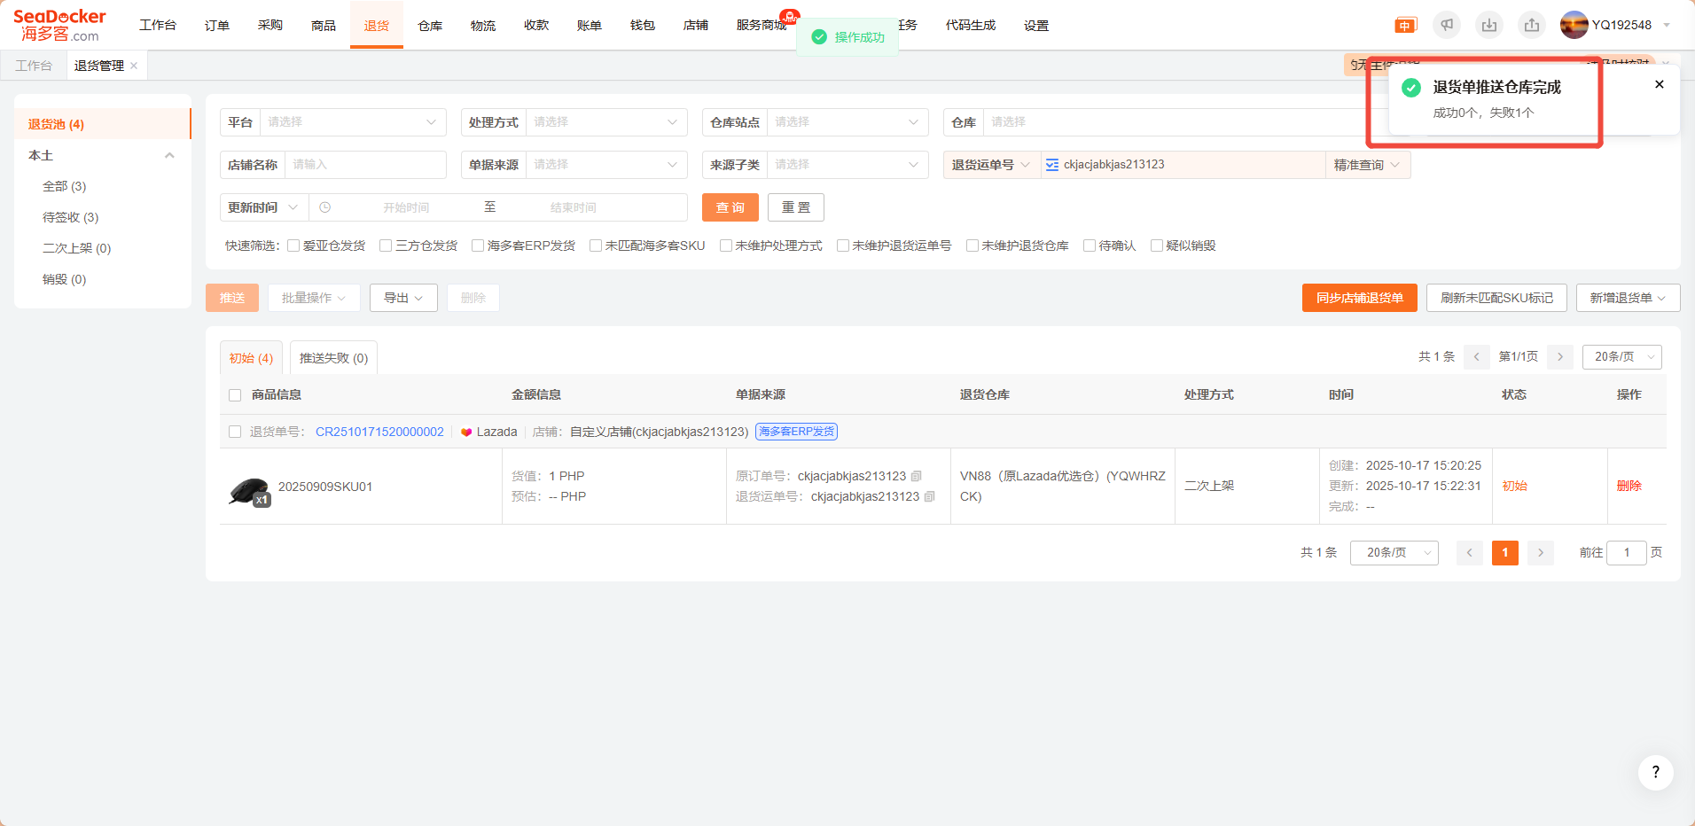The height and width of the screenshot is (826, 1695).
Task: Click the 店铺名称 input field
Action: point(364,165)
